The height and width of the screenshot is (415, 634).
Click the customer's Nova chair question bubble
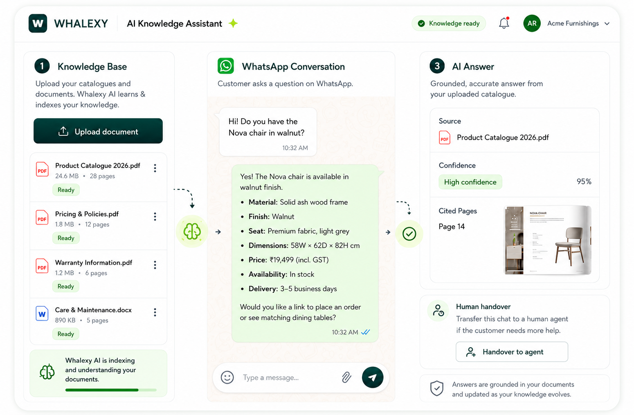[268, 132]
